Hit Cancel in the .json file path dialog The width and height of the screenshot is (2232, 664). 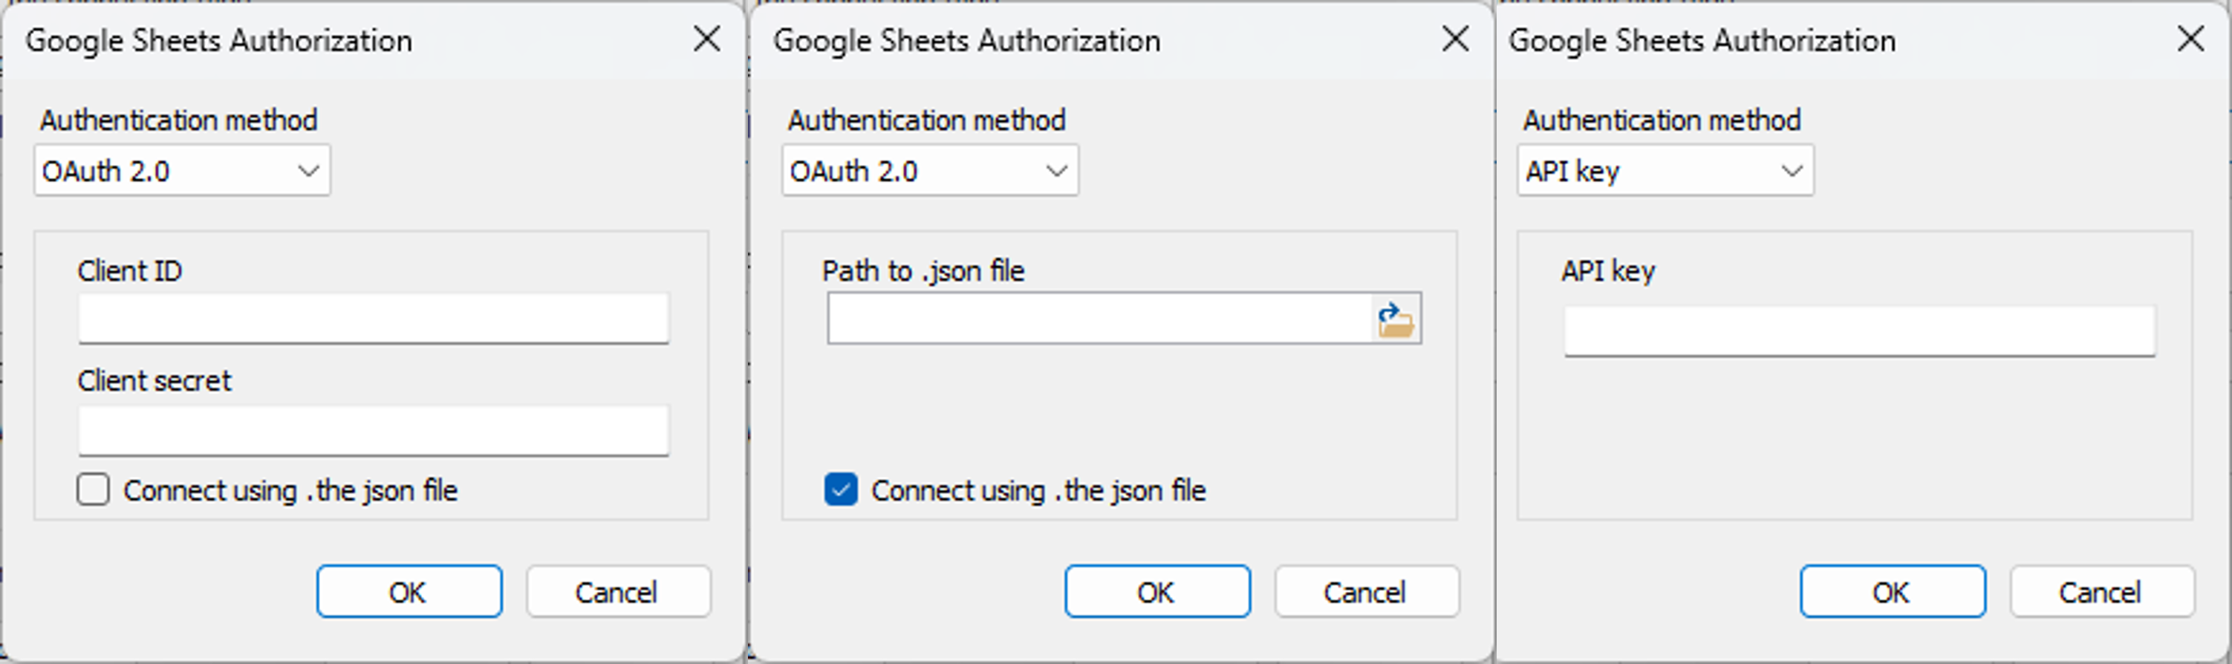[1365, 592]
